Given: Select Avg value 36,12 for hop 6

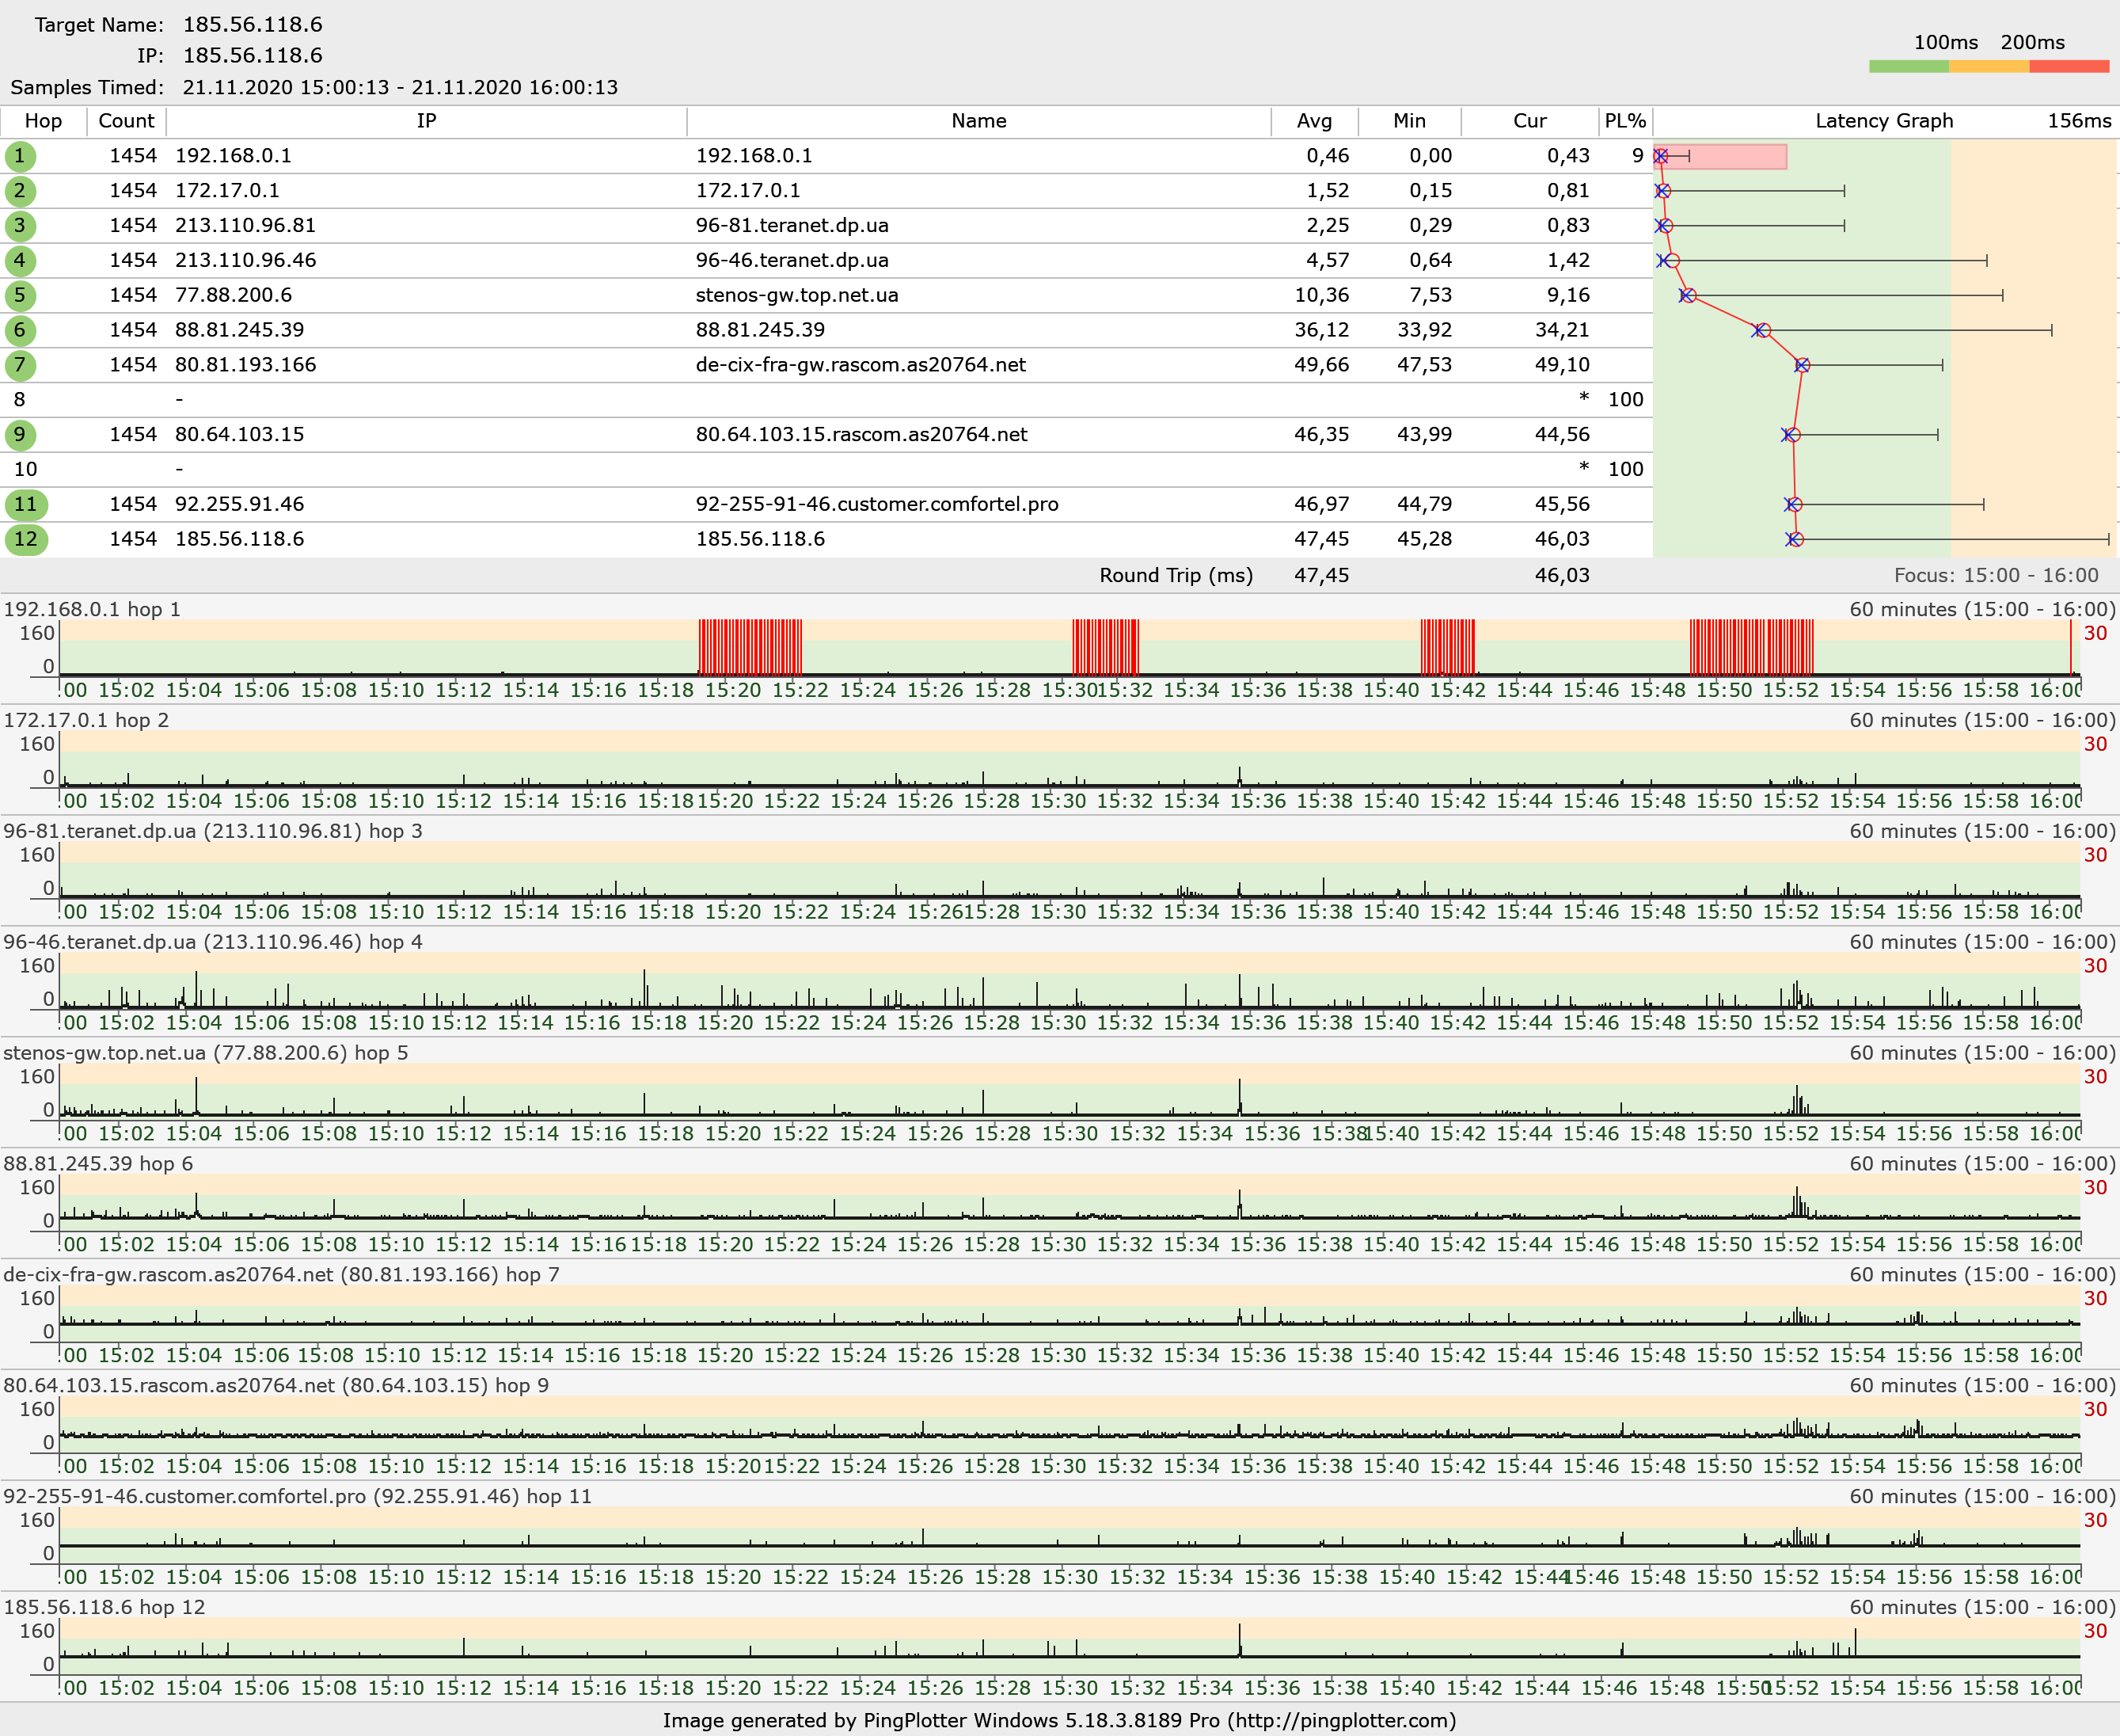Looking at the screenshot, I should (1321, 330).
